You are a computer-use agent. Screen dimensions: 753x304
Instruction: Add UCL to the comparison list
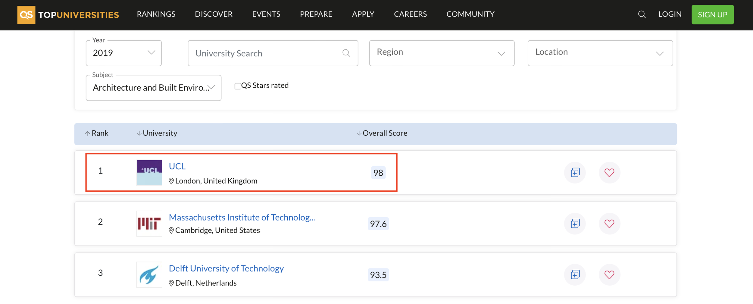tap(575, 173)
